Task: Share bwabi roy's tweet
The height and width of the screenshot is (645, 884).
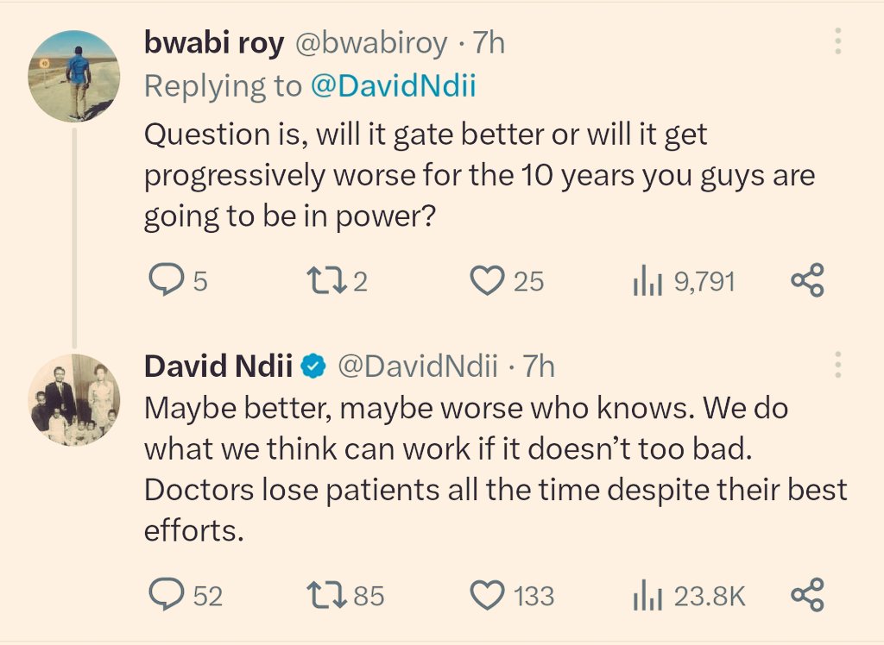Action: [808, 281]
